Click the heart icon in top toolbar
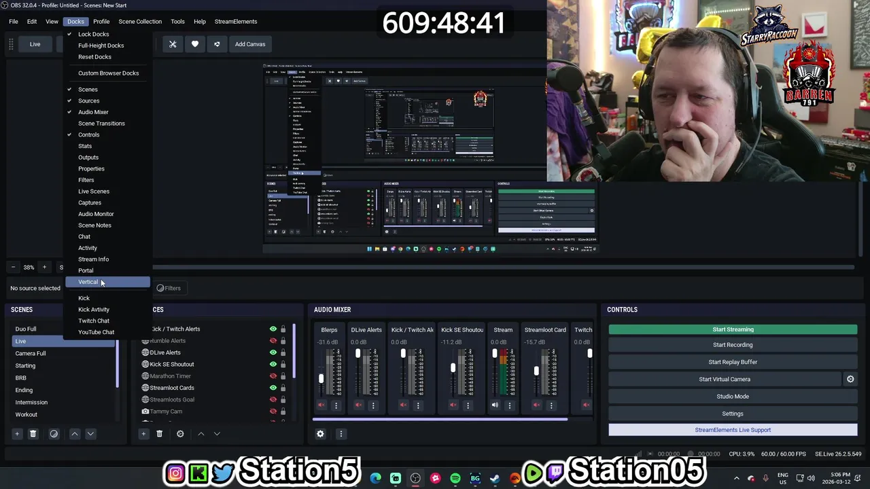This screenshot has height=489, width=870. coord(195,44)
